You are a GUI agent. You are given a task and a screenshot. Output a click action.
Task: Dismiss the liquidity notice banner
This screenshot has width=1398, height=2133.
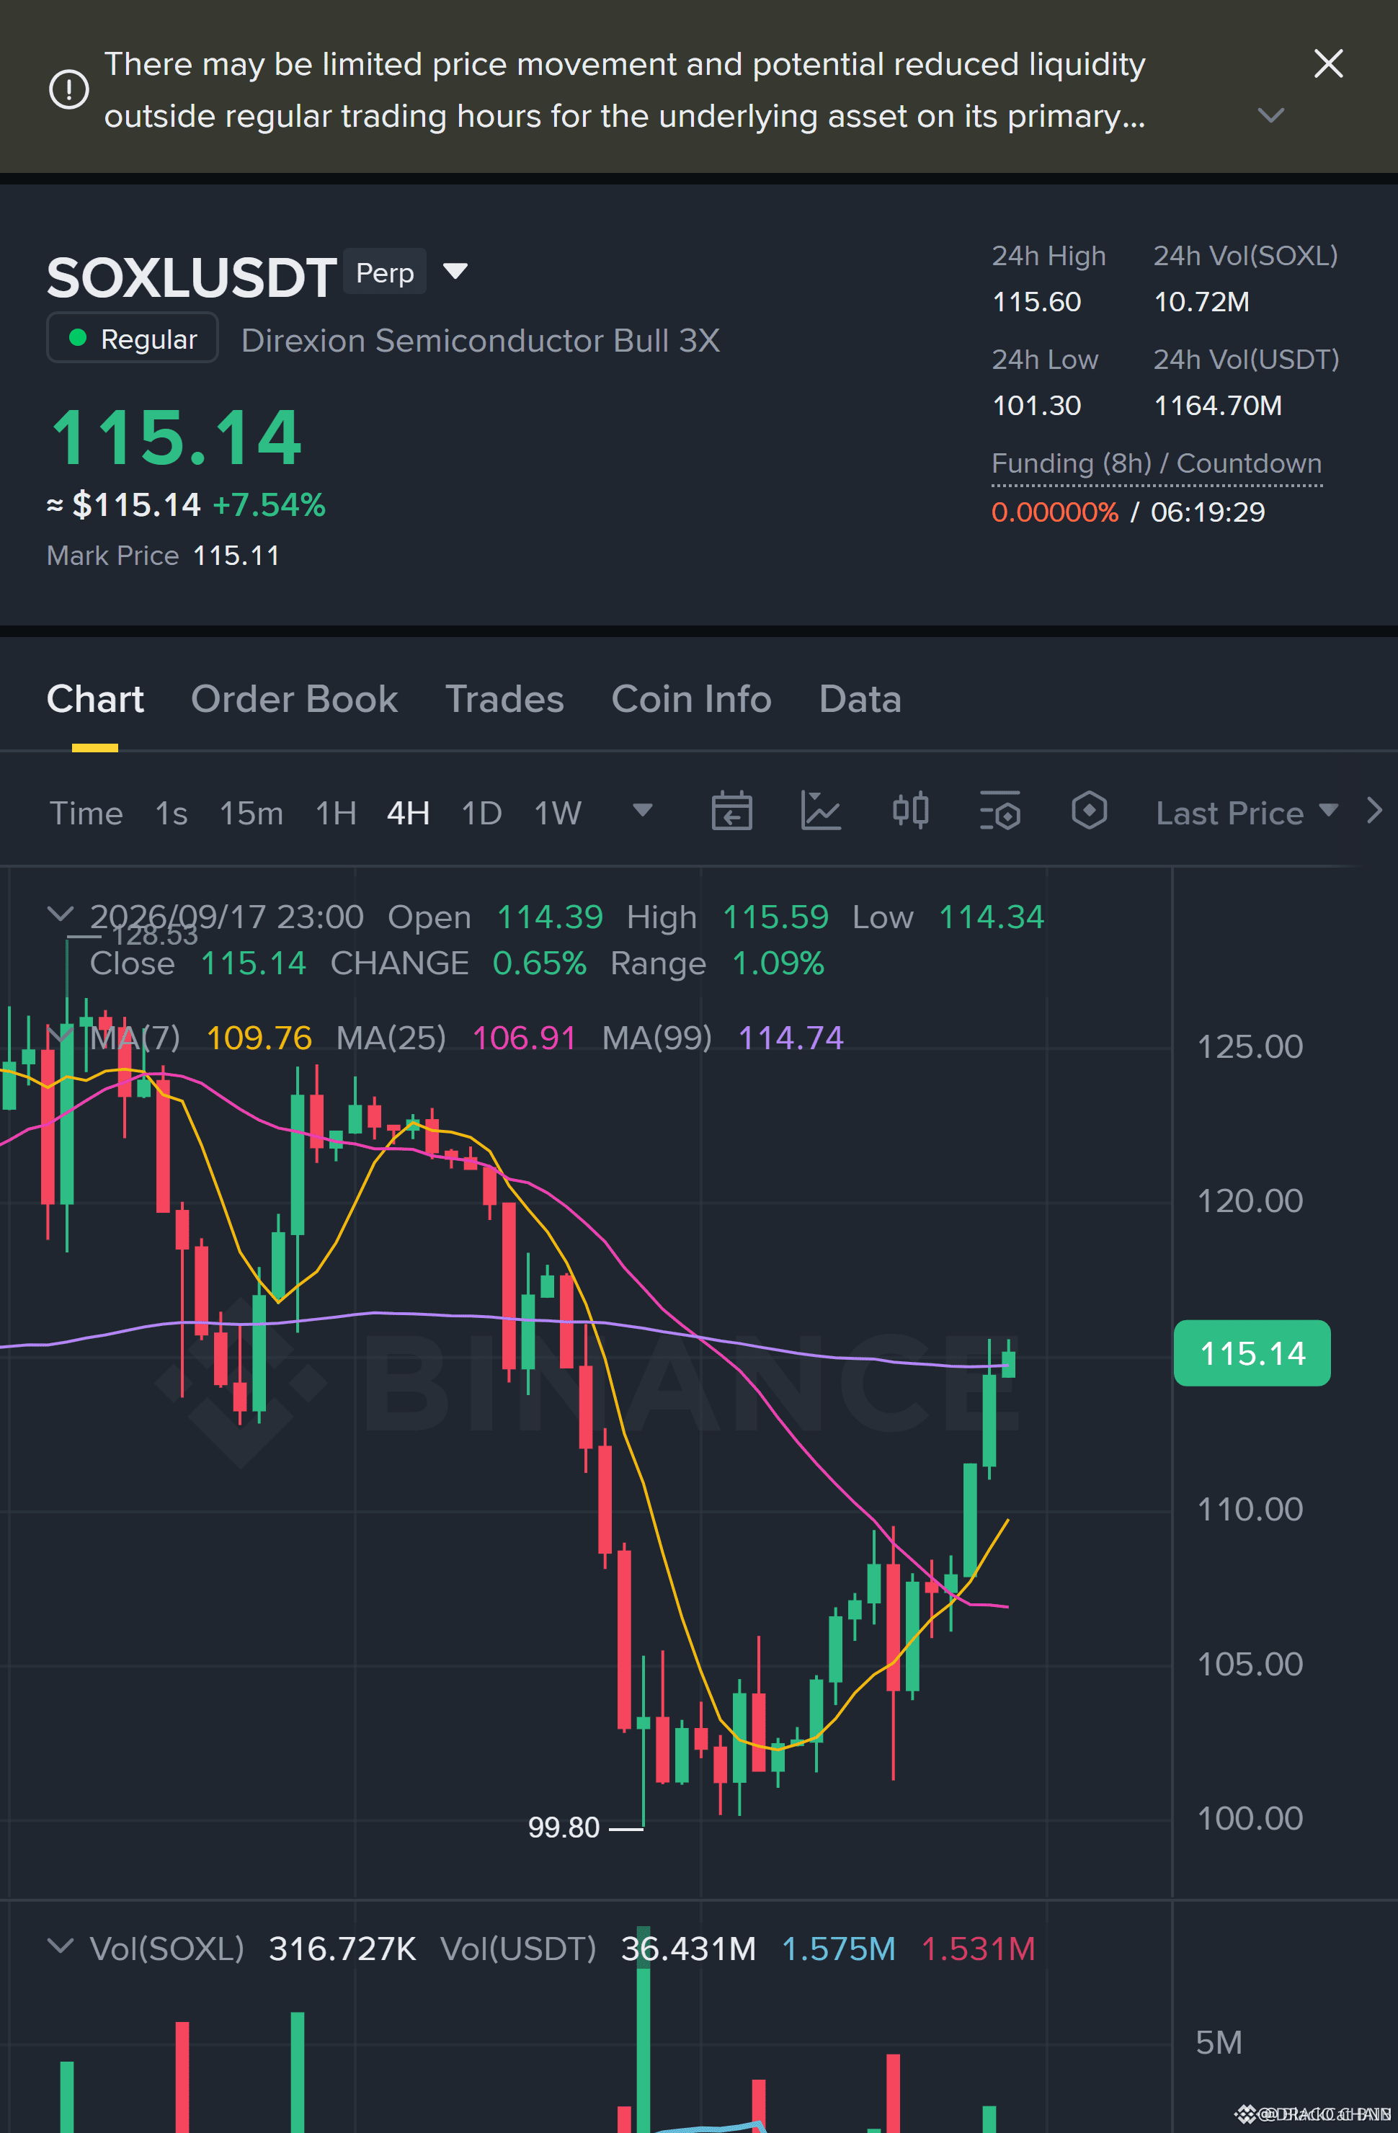click(x=1328, y=63)
